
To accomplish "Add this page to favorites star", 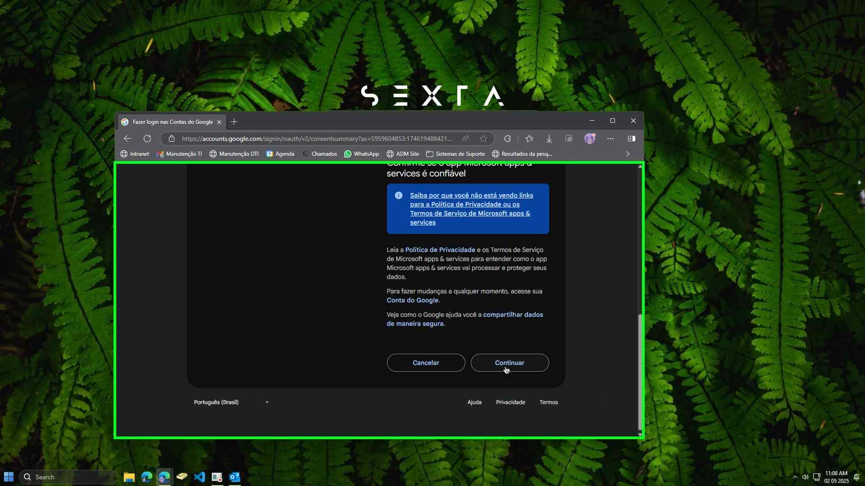I will (483, 139).
